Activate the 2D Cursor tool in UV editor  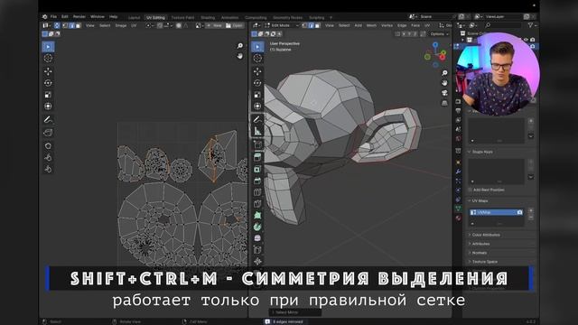coord(48,58)
